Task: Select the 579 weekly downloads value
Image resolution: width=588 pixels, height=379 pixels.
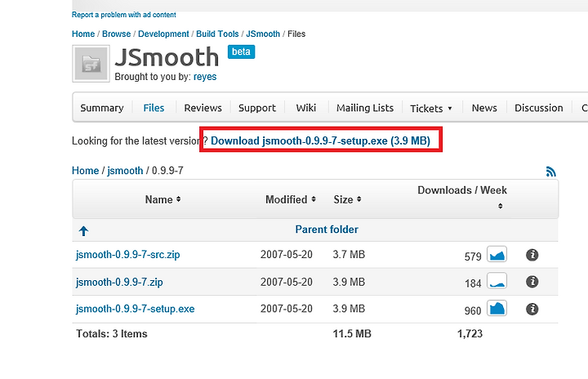Action: 473,256
